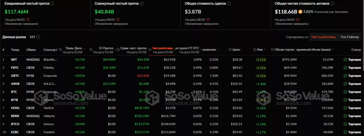
Task: Open info icon beside Общая стоимость сделок
Action: click(x=229, y=4)
